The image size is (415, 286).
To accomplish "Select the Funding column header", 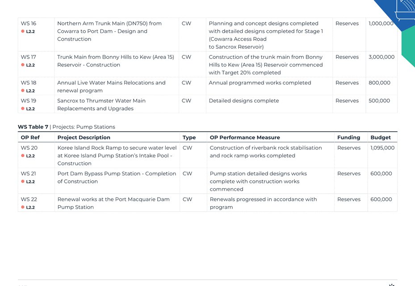I will (x=348, y=137).
